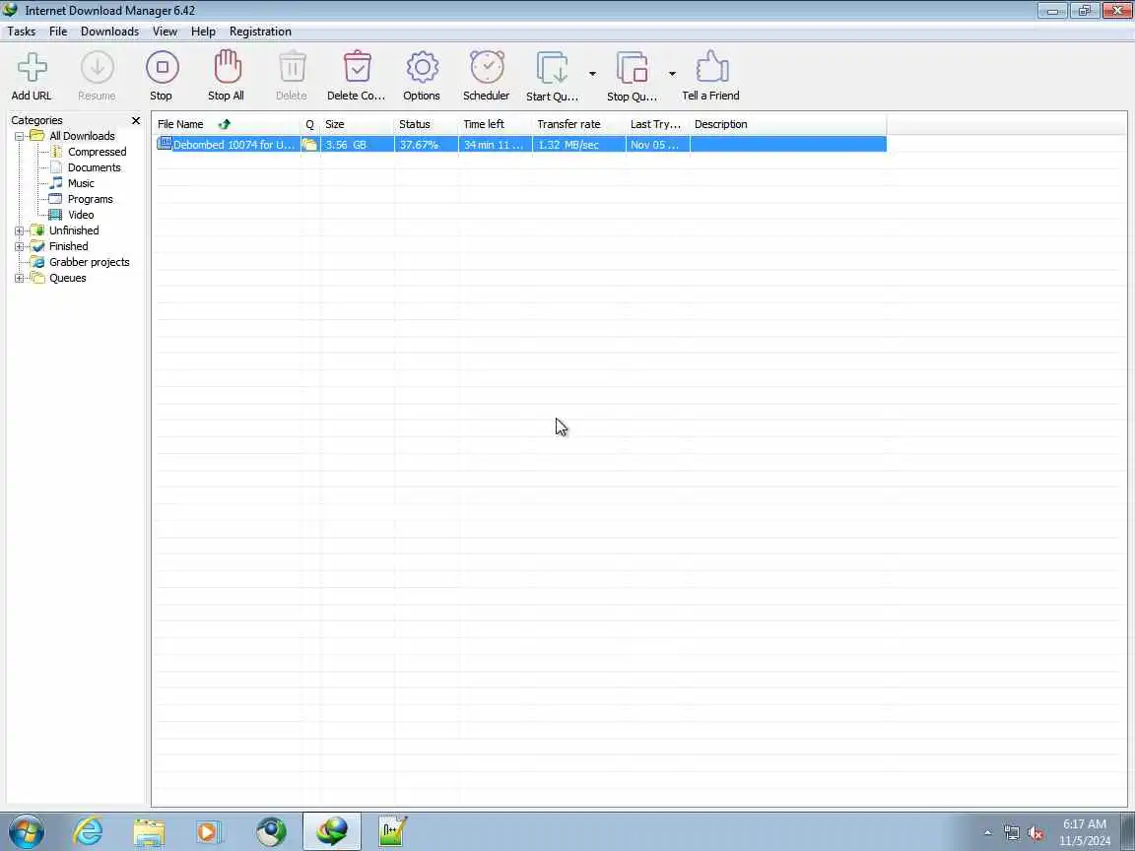
Task: Open the Start Queue dropdown arrow
Action: (x=592, y=74)
